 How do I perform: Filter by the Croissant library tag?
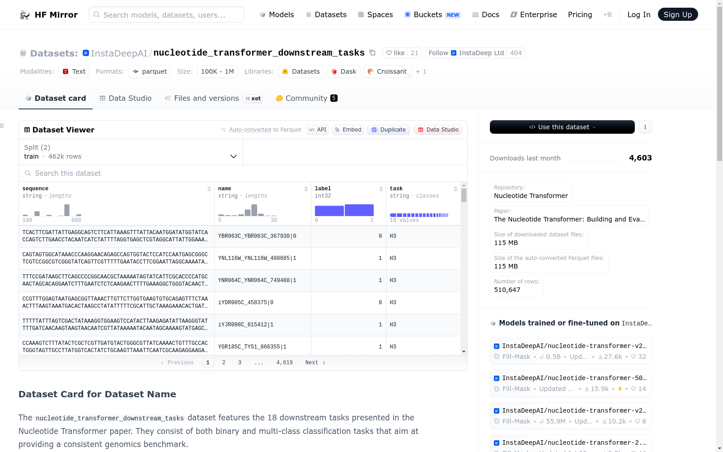[x=387, y=71]
